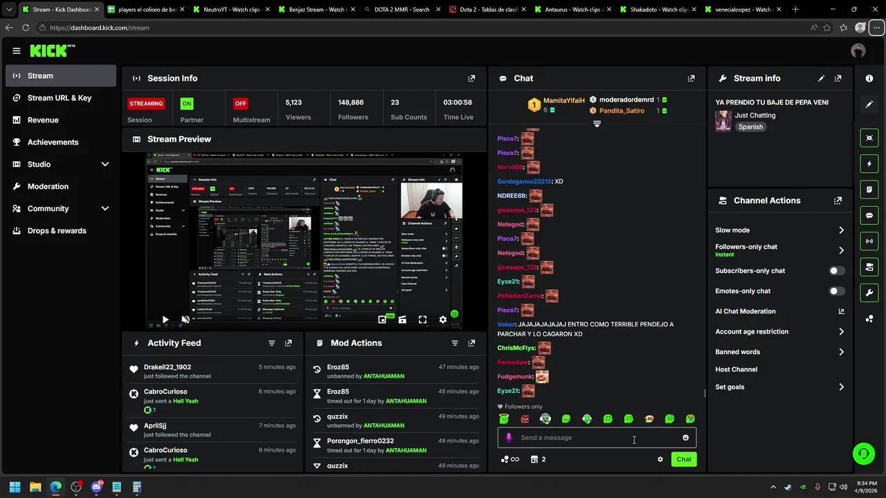886x498 pixels.
Task: Open Banned words chevron
Action: click(841, 352)
